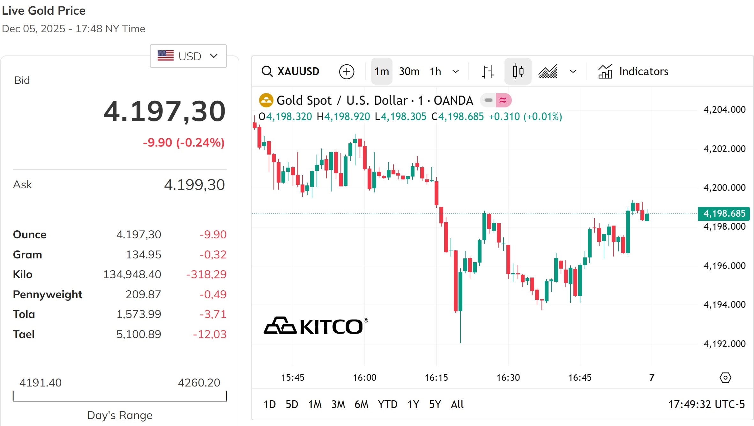Viewport: 754px width, 426px height.
Task: Select the YTD range tab
Action: [x=387, y=404]
